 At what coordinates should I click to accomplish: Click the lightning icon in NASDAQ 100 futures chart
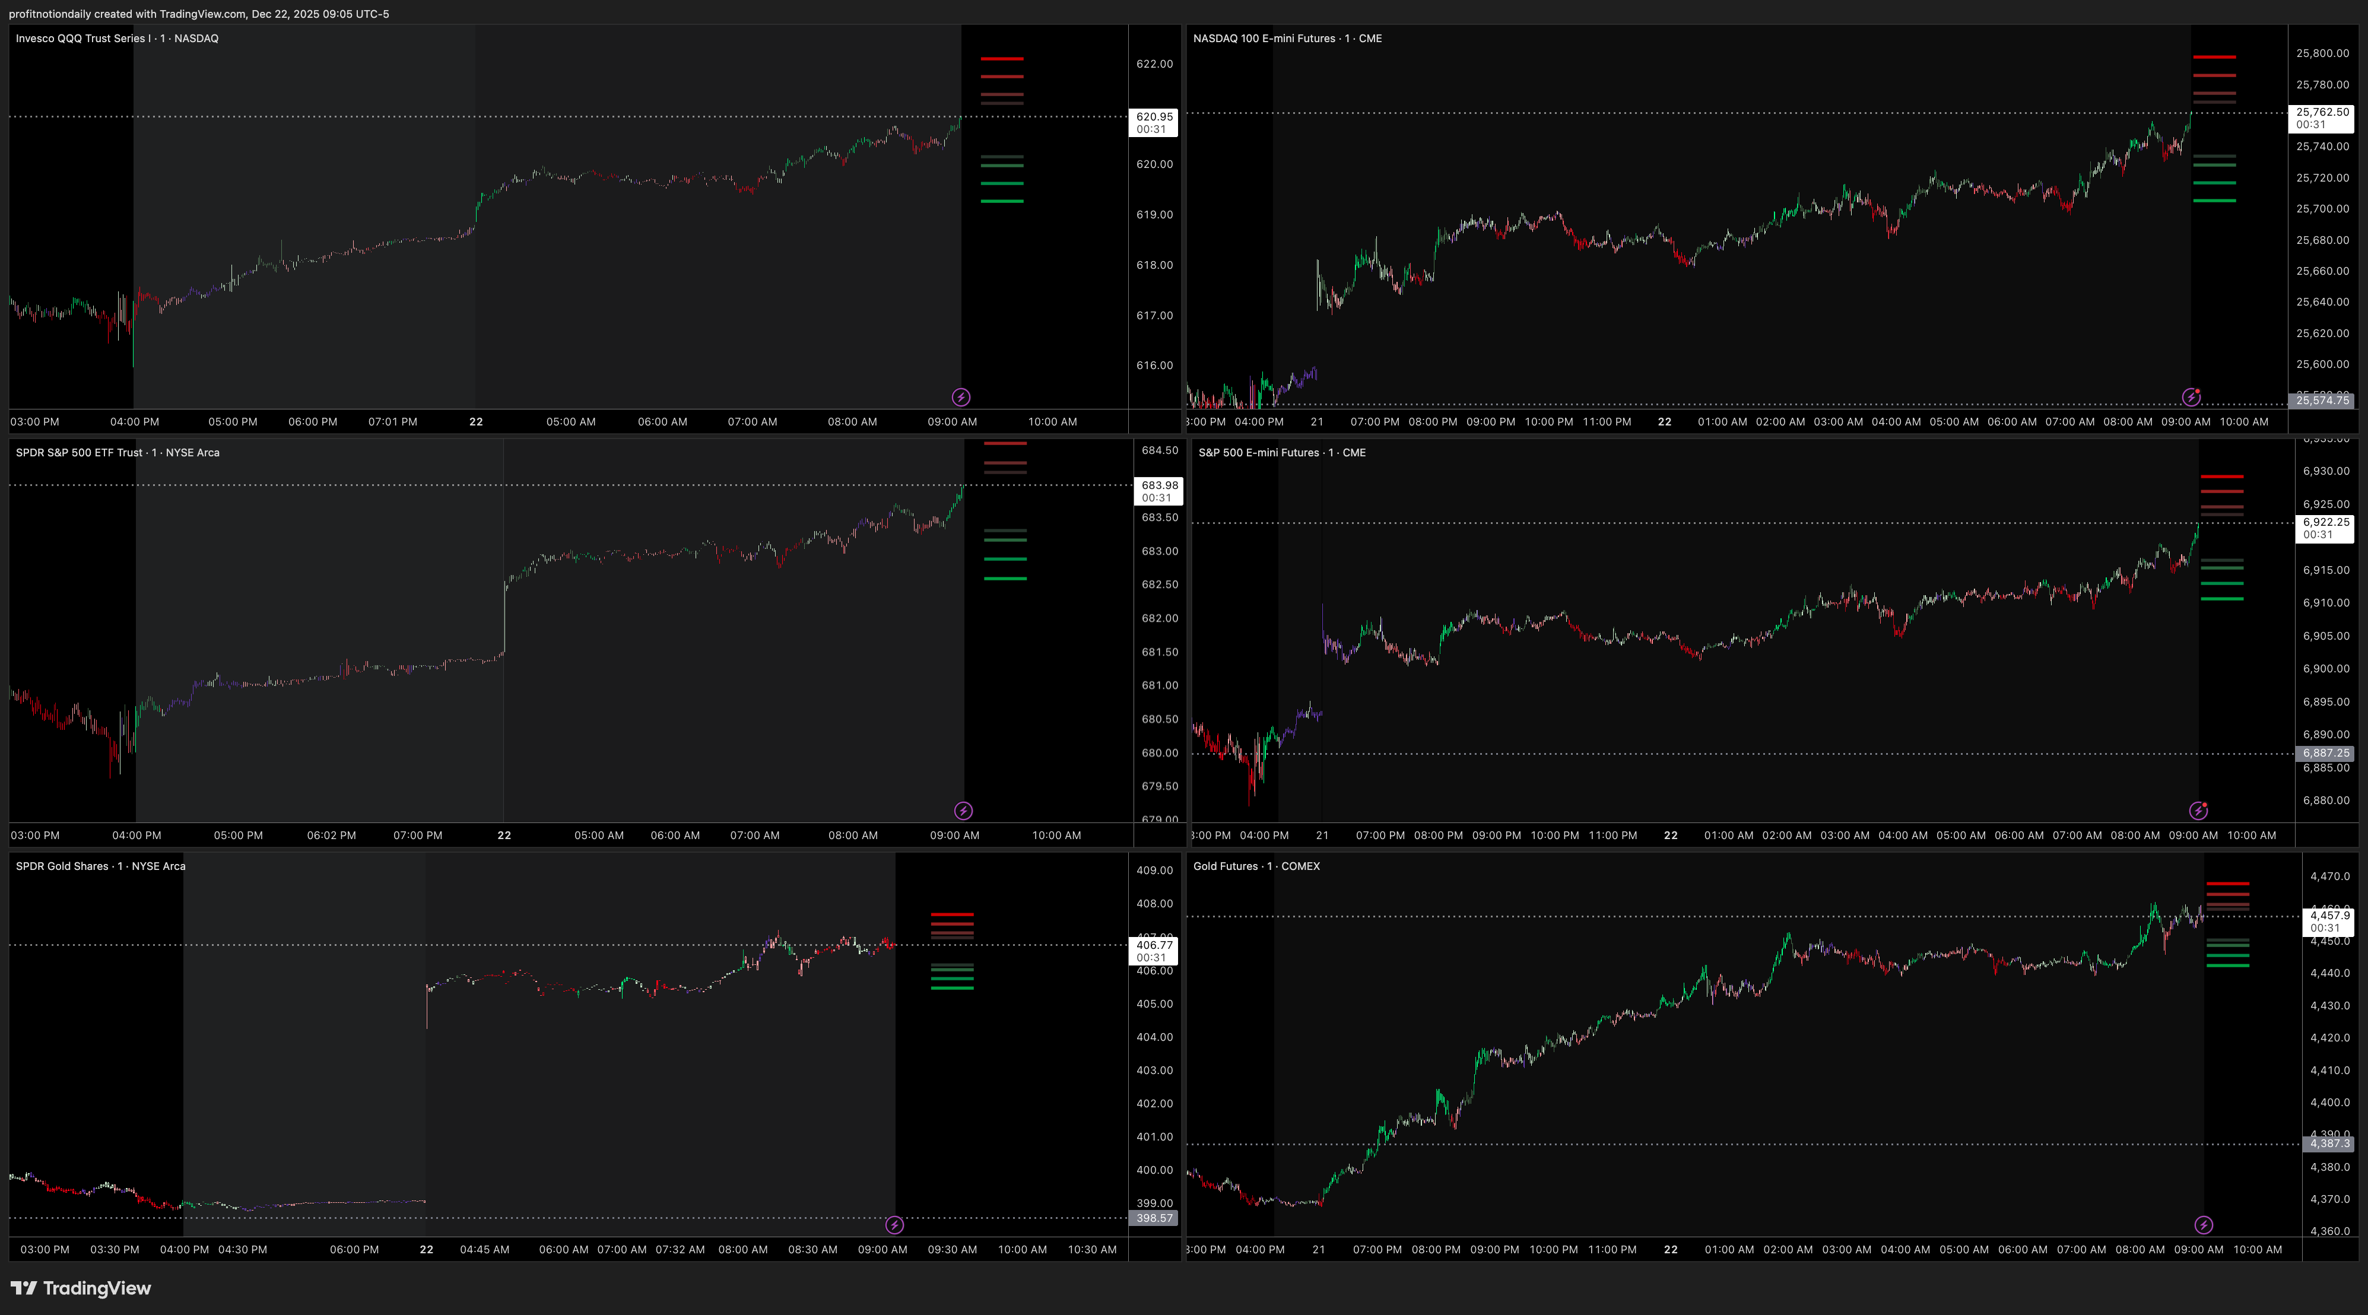(x=2192, y=397)
